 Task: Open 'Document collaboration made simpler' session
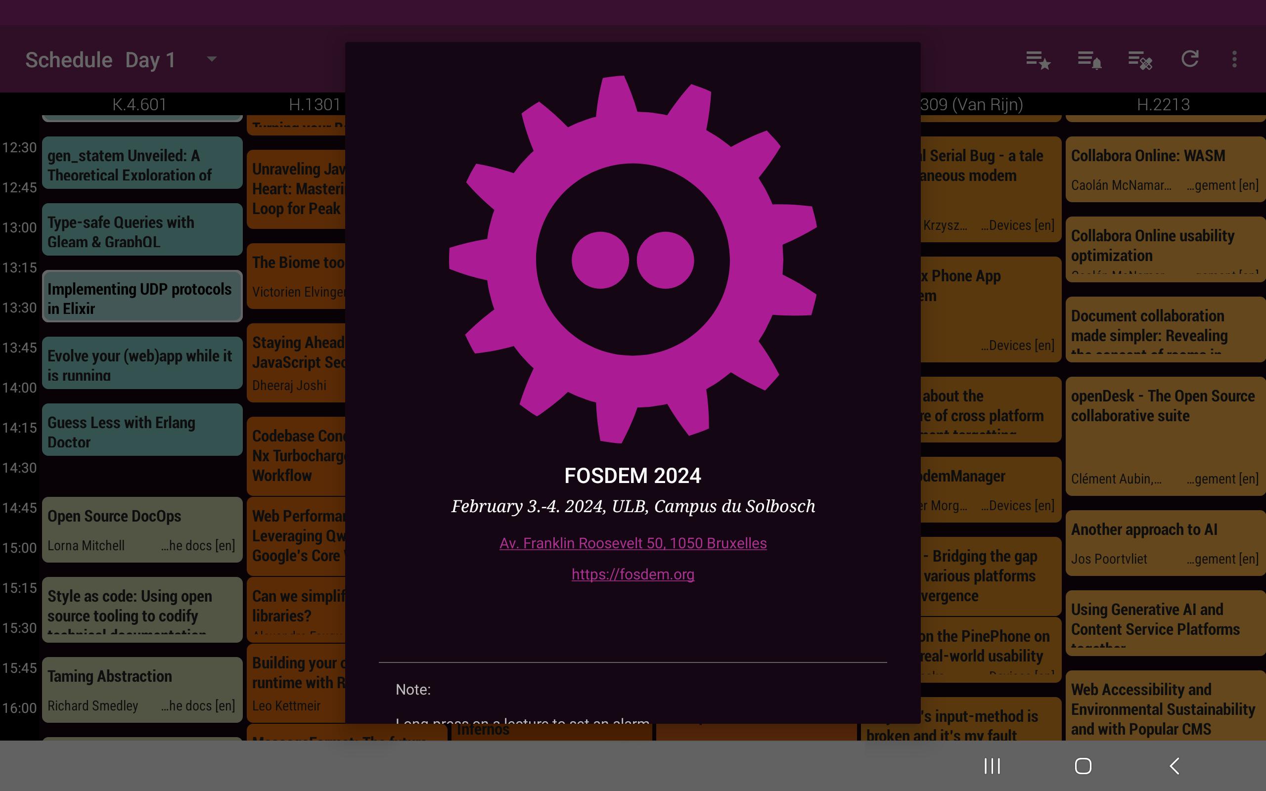pyautogui.click(x=1166, y=329)
